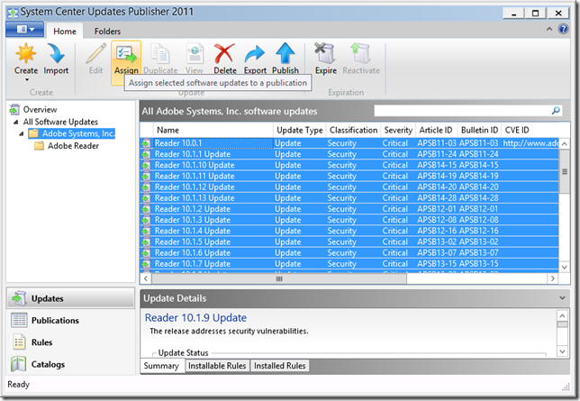Image resolution: width=580 pixels, height=401 pixels.
Task: Sort by the Classification column header
Action: tap(353, 130)
